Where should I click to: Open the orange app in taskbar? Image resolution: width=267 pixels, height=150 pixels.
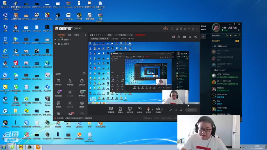[38, 147]
